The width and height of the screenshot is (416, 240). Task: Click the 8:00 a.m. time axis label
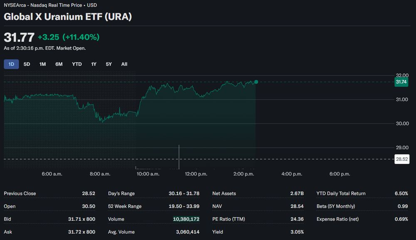tap(100, 174)
